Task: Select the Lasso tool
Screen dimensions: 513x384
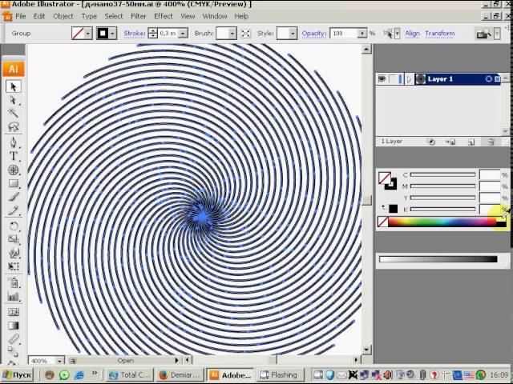Action: (x=13, y=126)
